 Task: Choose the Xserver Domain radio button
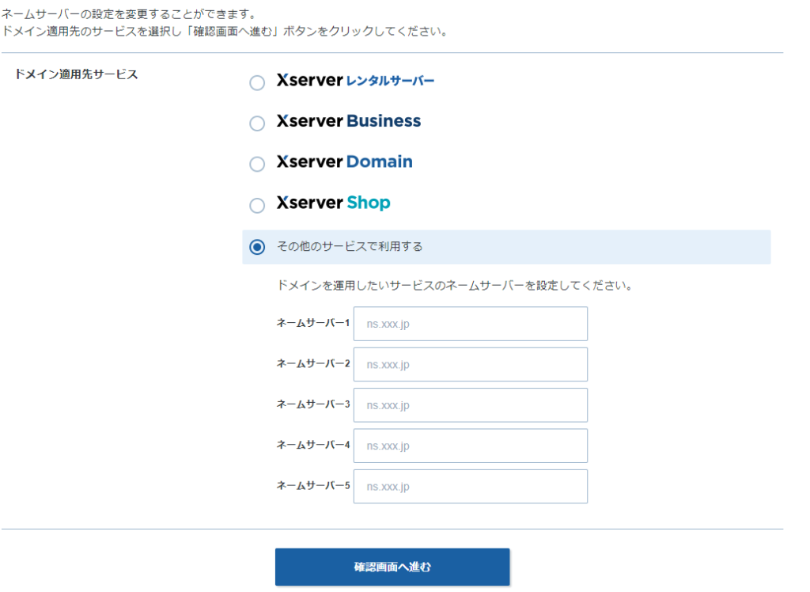(257, 165)
